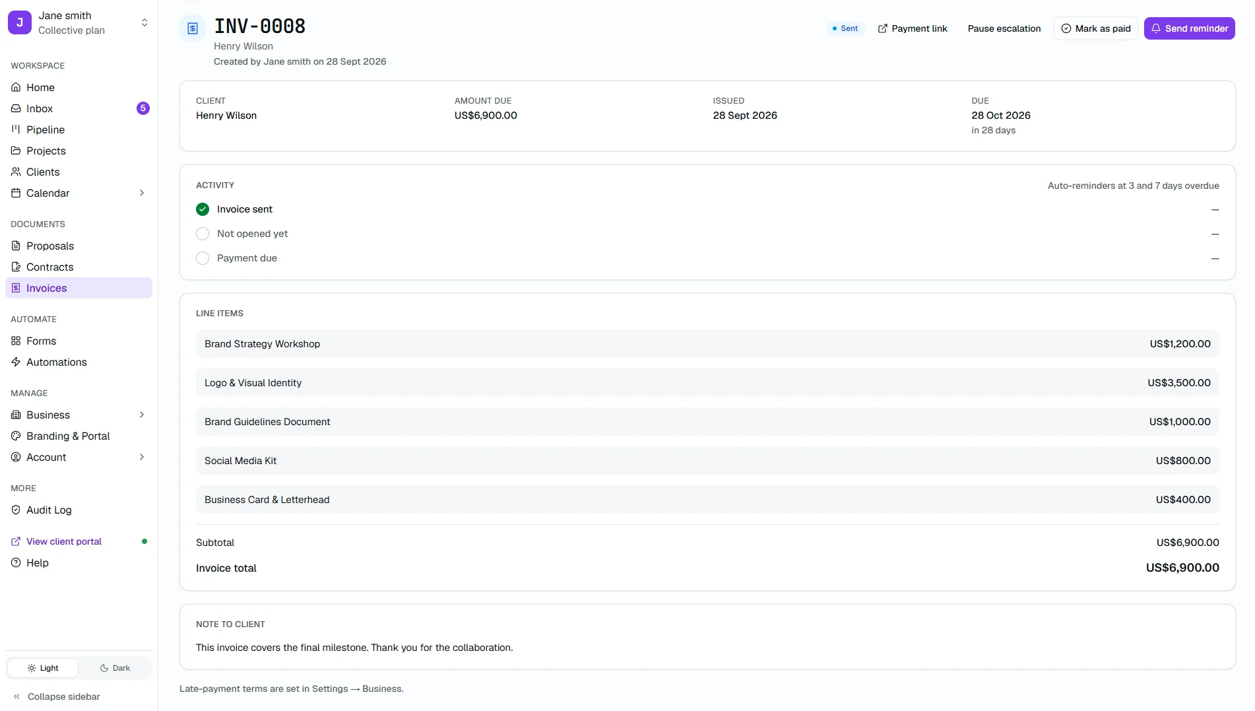The image size is (1255, 711).
Task: Switch to Light theme
Action: click(x=43, y=668)
